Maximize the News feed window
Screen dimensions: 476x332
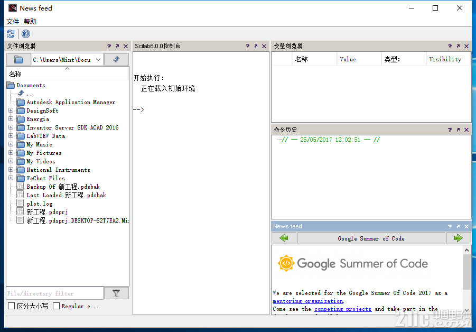point(435,8)
